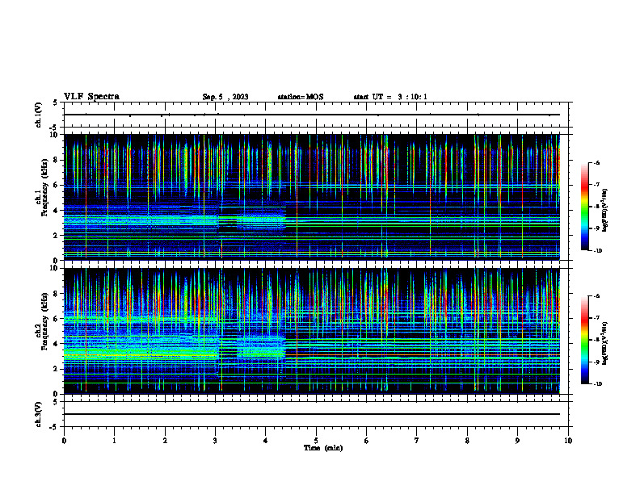Select the date text "Sep. 5, 2023"
640x494 pixels.
pyautogui.click(x=225, y=97)
